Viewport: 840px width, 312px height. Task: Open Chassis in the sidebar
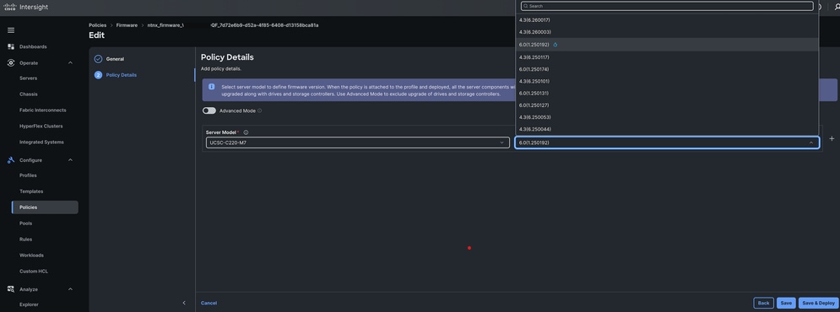(29, 94)
